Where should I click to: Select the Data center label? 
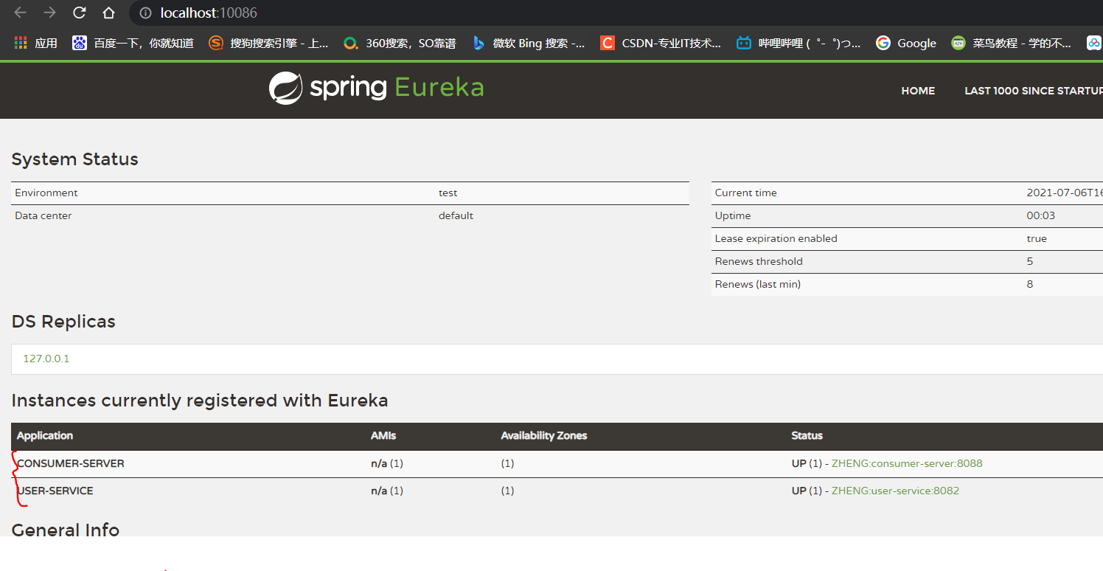point(44,215)
